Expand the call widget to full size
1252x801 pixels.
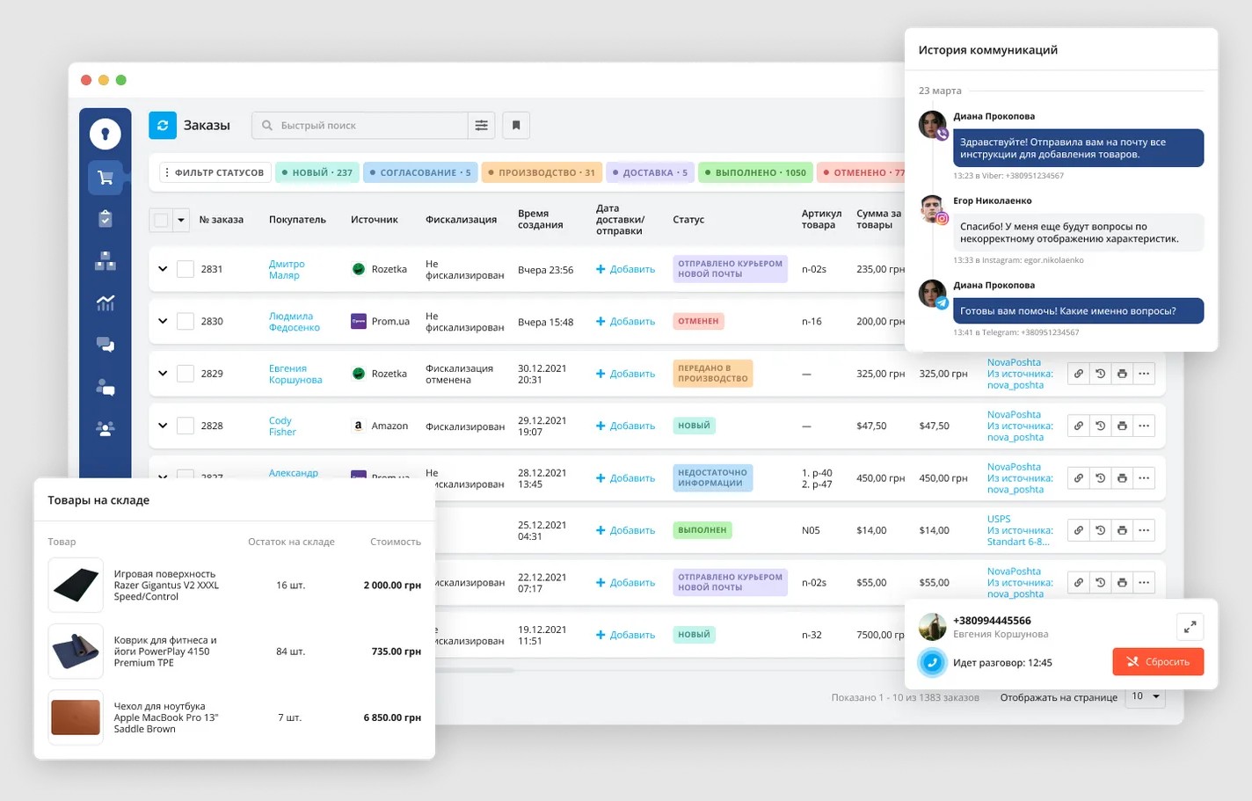pyautogui.click(x=1190, y=627)
